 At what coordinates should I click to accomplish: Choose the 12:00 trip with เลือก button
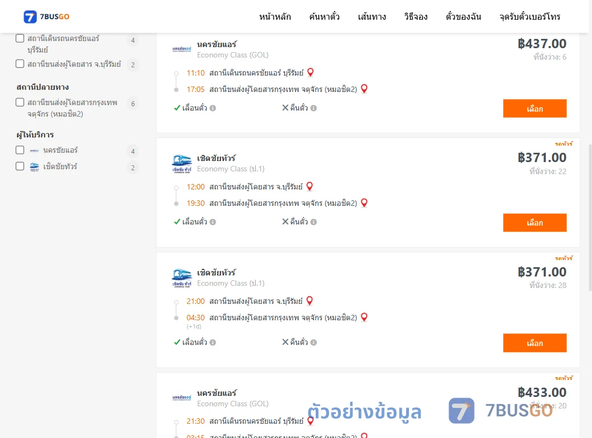pos(534,223)
